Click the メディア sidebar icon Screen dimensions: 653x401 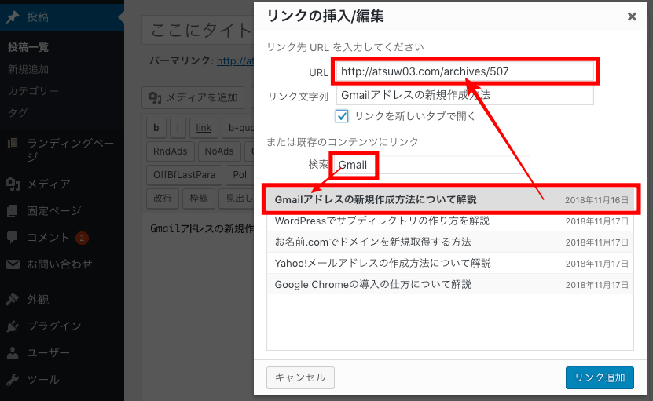click(x=13, y=184)
